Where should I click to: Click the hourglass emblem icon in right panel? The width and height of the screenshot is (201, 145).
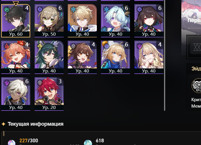196,47
